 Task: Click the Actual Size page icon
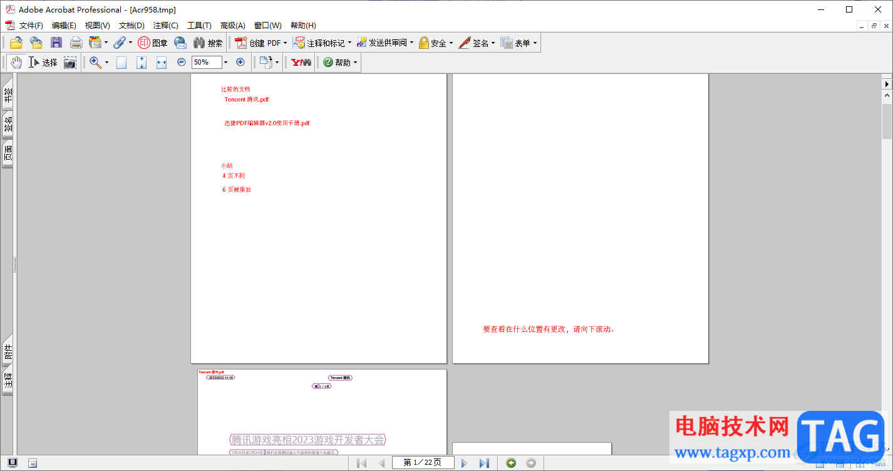click(x=121, y=63)
